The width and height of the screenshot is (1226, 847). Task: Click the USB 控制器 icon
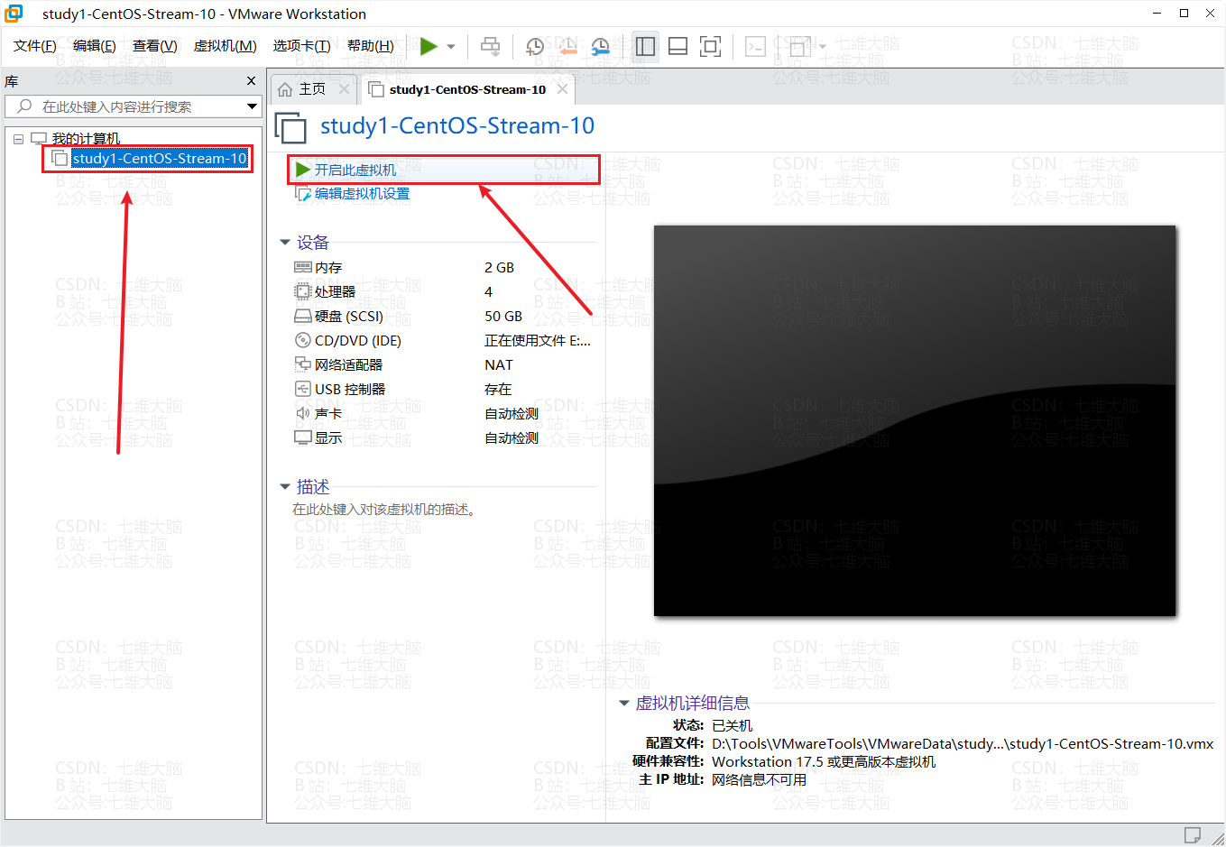click(x=303, y=389)
